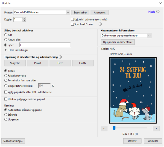Click the '209,97 x 296,93 mm' text
The height and width of the screenshot is (147, 164).
(x=121, y=54)
